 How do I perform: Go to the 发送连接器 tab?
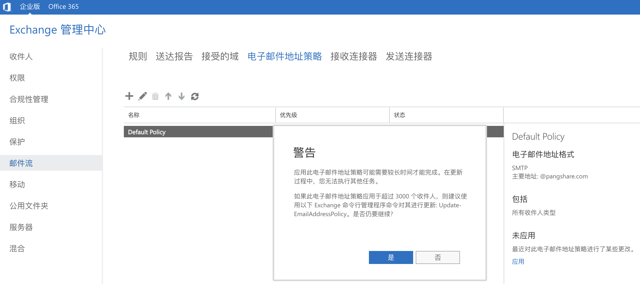[x=409, y=56]
